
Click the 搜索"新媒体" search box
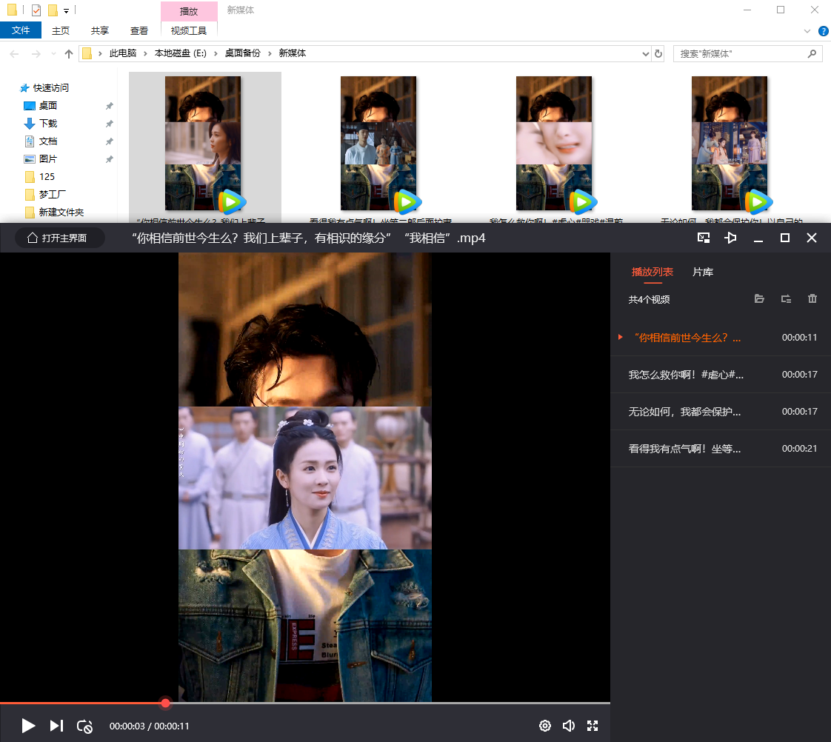coord(739,53)
